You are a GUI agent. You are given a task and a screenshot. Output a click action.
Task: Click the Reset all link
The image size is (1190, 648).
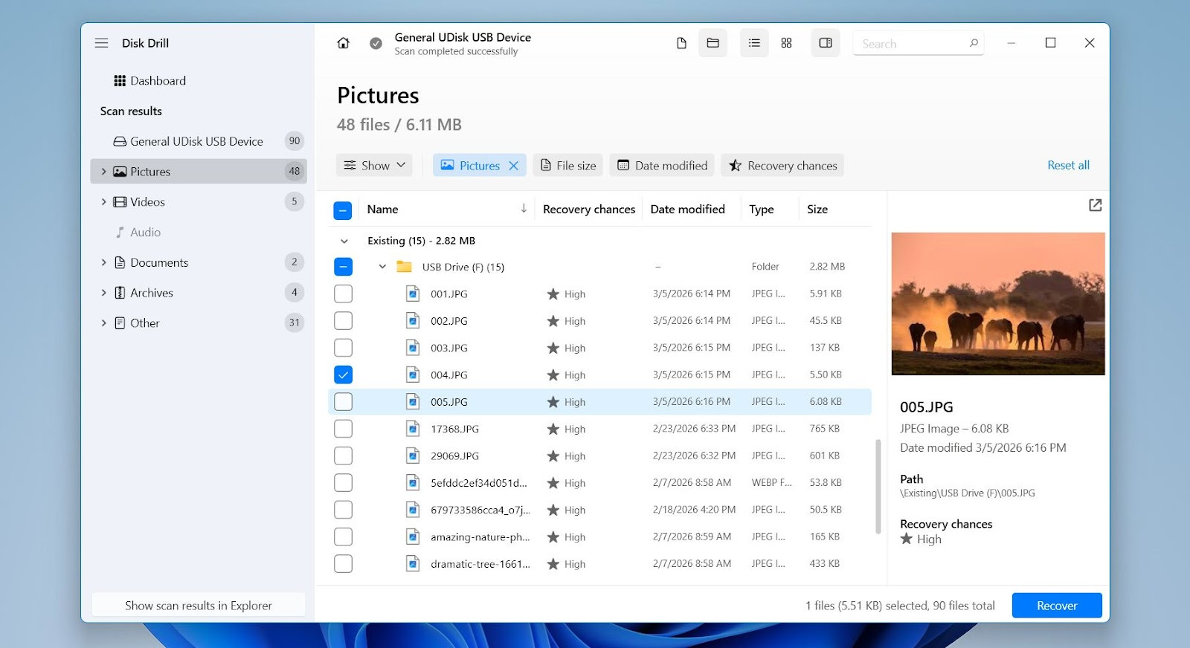(x=1068, y=166)
